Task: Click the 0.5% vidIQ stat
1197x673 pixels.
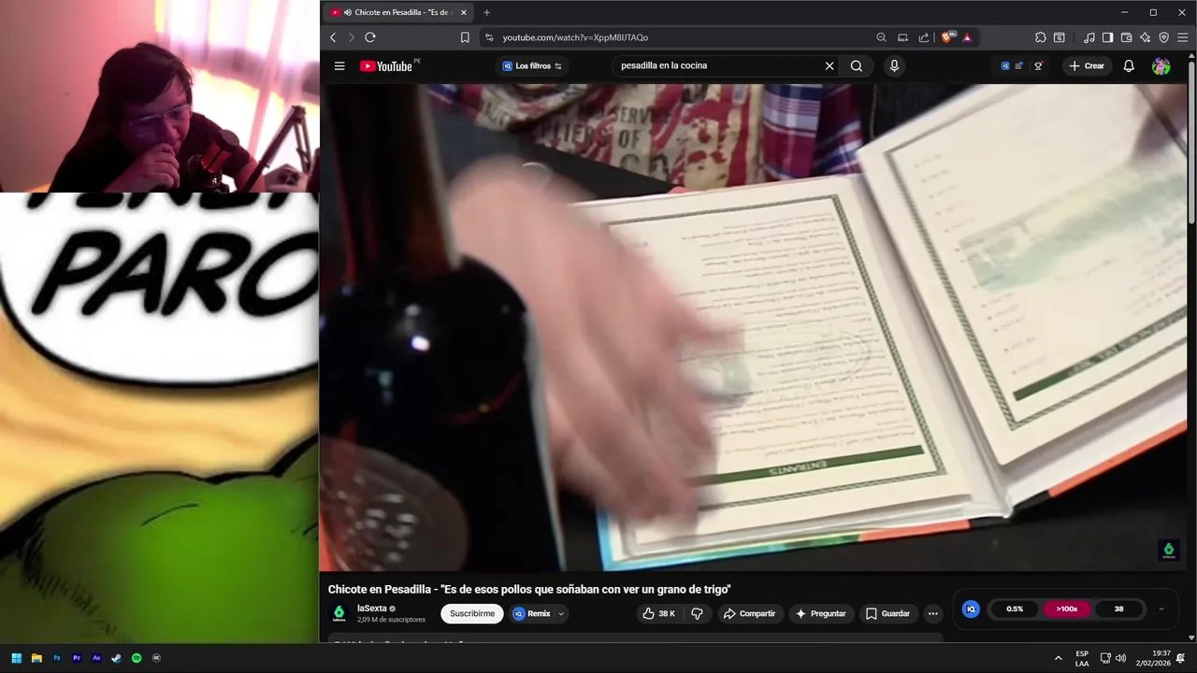Action: 1015,609
